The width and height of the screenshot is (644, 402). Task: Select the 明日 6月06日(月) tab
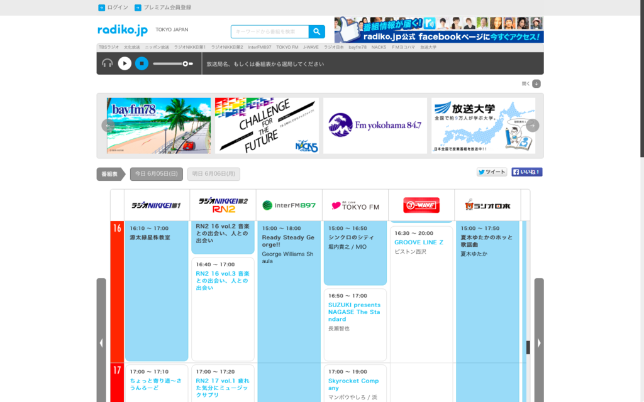(x=214, y=174)
